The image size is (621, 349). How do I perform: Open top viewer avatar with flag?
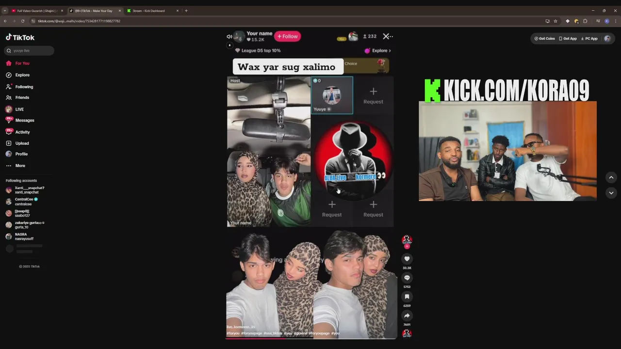353,36
